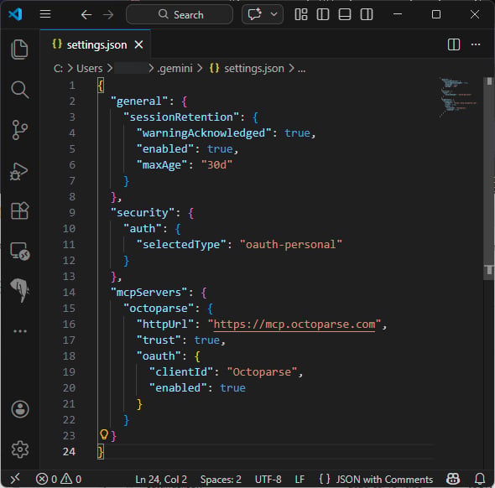Open the https://mcp.octoparse.com link

(294, 324)
